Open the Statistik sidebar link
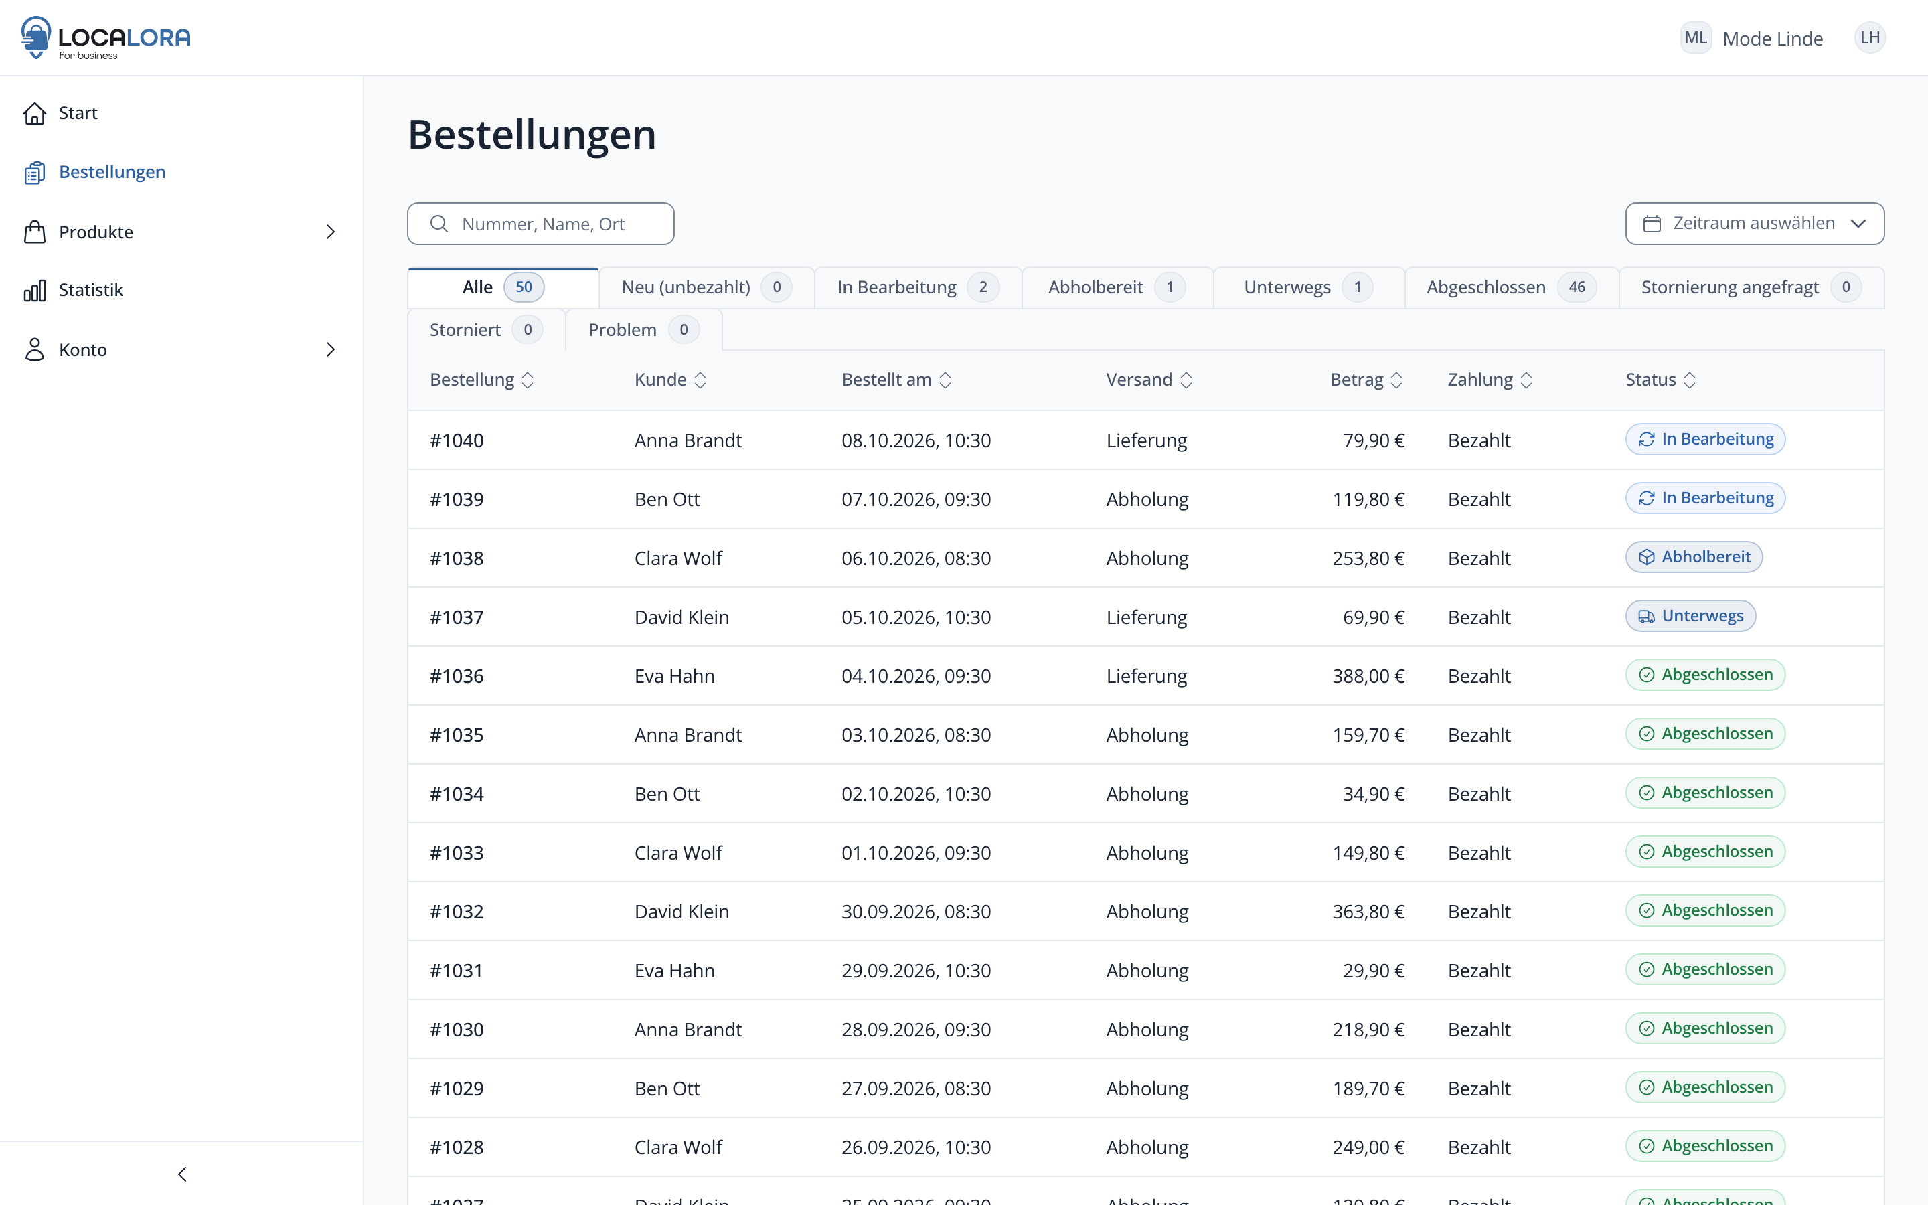This screenshot has height=1205, width=1928. point(91,290)
